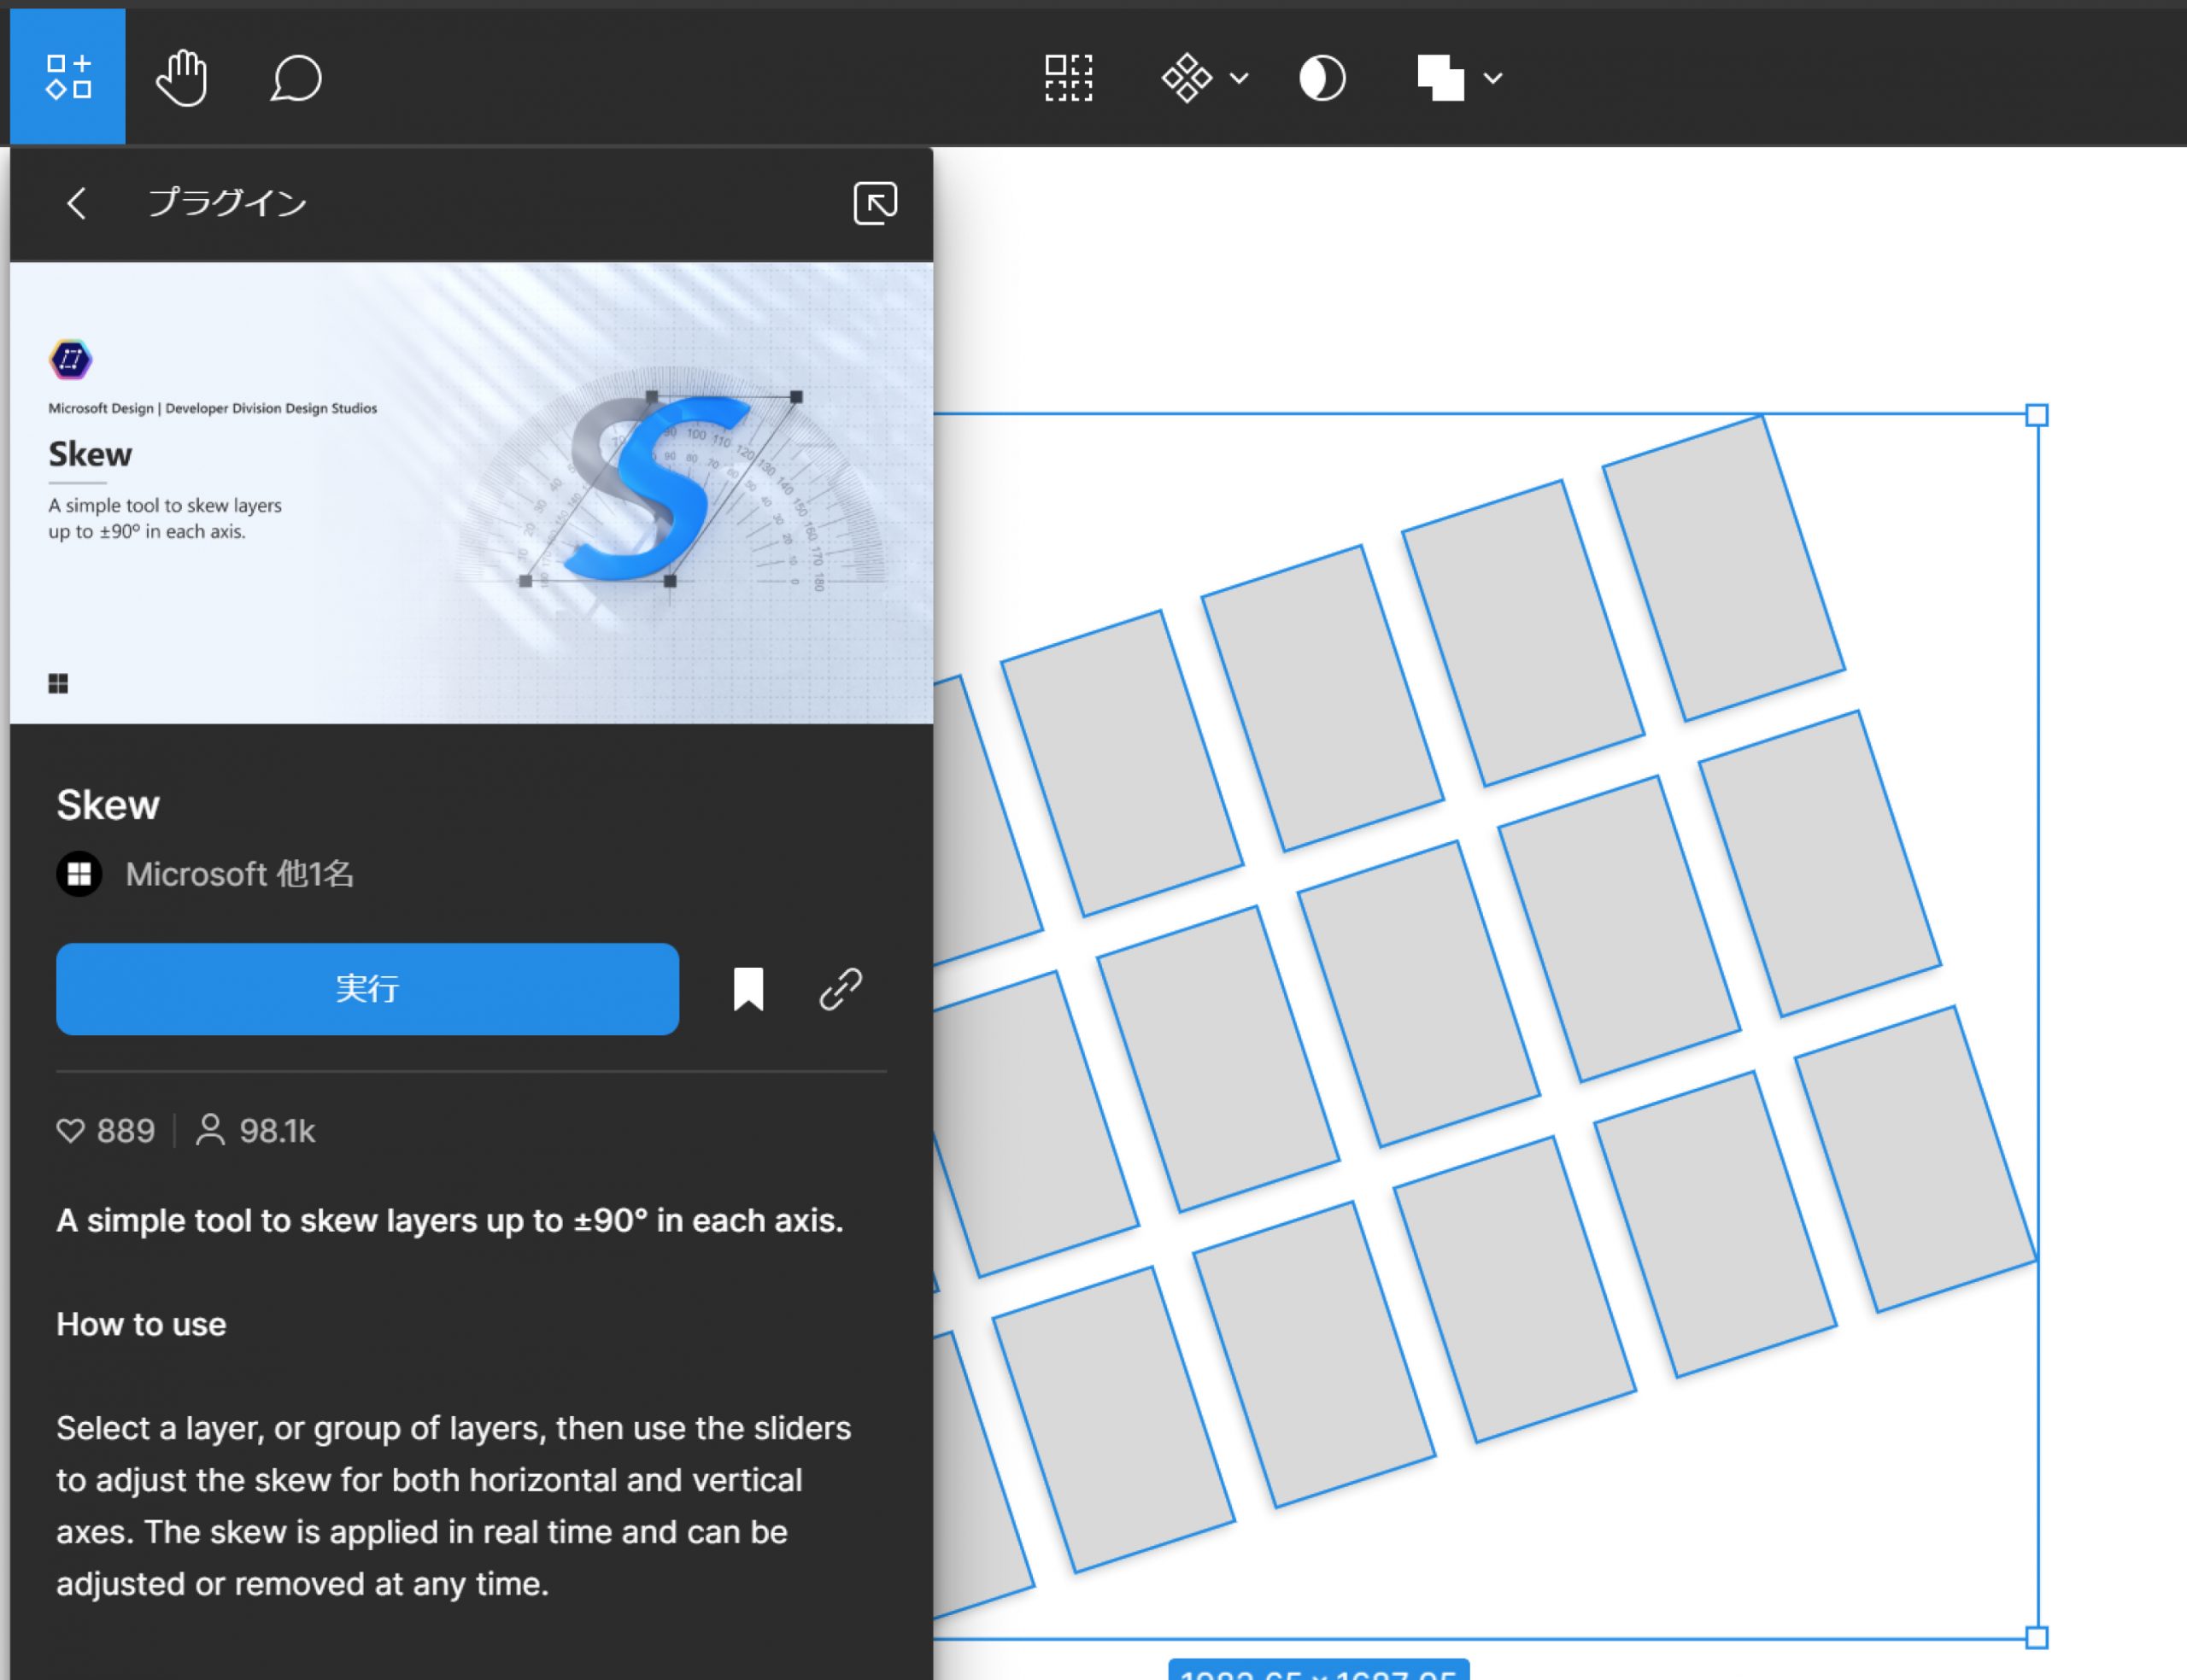
Task: Click the Skew hexagon logo in banner
Action: (70, 359)
